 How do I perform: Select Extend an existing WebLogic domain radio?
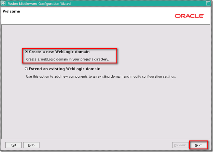(x=26, y=69)
